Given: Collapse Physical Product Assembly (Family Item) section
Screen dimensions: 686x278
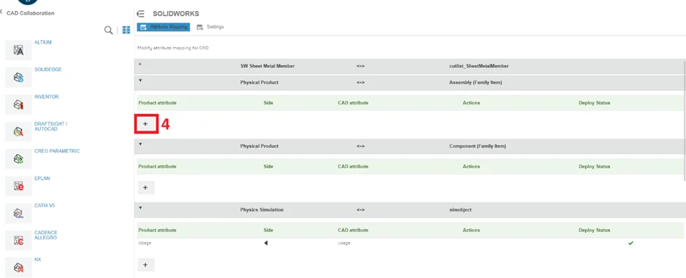Looking at the screenshot, I should (x=140, y=80).
